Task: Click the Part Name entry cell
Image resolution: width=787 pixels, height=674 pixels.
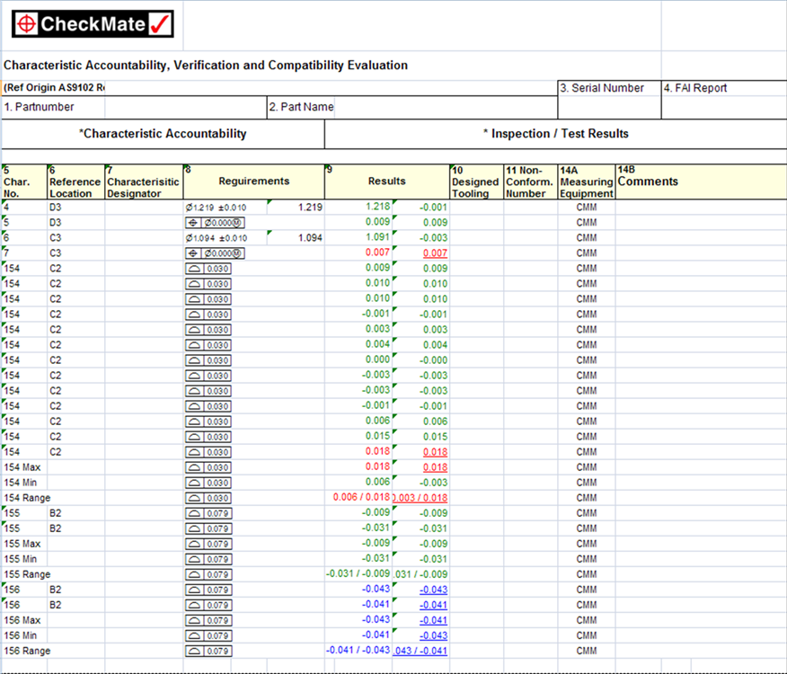Action: (445, 107)
